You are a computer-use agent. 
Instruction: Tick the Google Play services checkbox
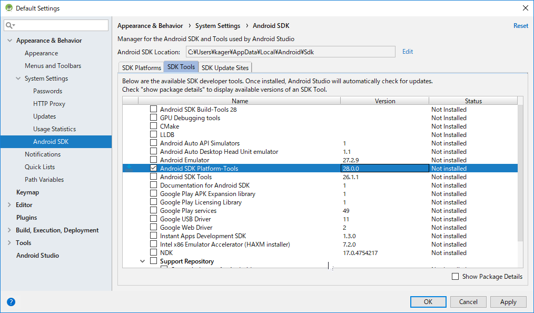(x=154, y=210)
